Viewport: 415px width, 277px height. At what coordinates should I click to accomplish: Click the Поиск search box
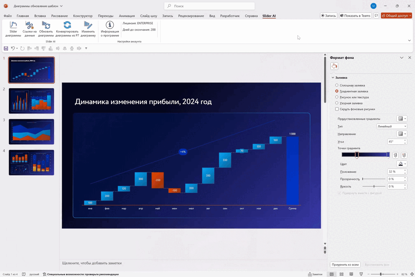(x=210, y=6)
